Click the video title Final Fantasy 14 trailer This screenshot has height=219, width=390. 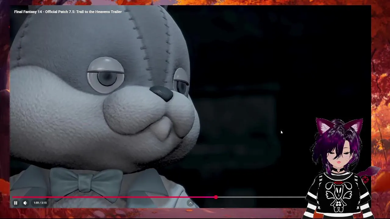68,12
